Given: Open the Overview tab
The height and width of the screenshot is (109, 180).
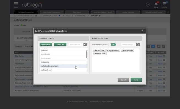Looking at the screenshot, I should coord(26,31).
